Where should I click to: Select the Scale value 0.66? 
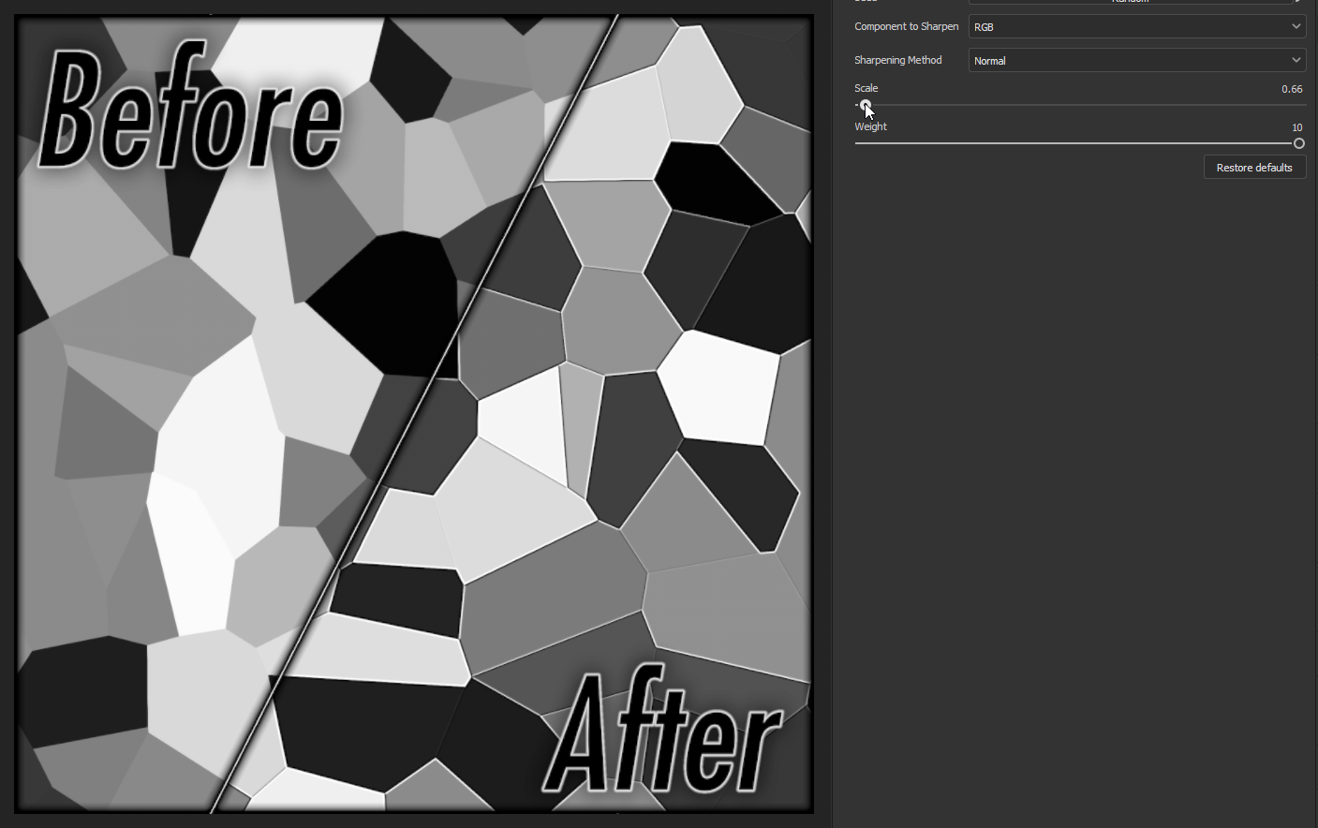(1292, 89)
